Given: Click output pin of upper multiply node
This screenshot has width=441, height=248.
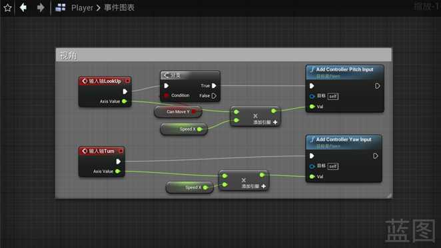Looking at the screenshot, I should pos(274,111).
